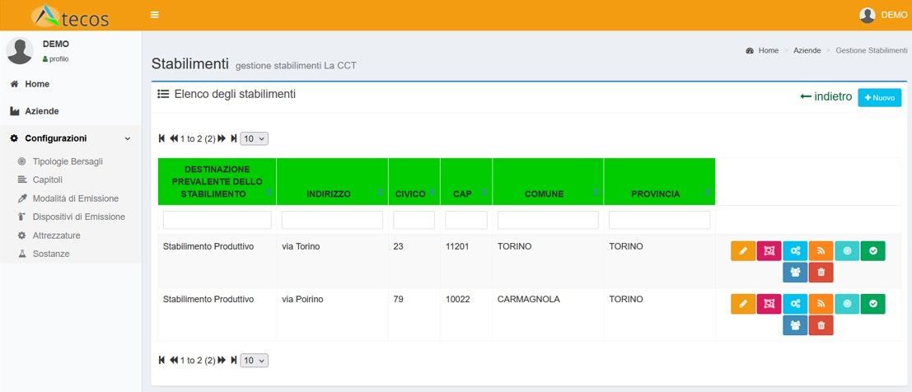Click Home in the breadcrumb

[x=769, y=50]
